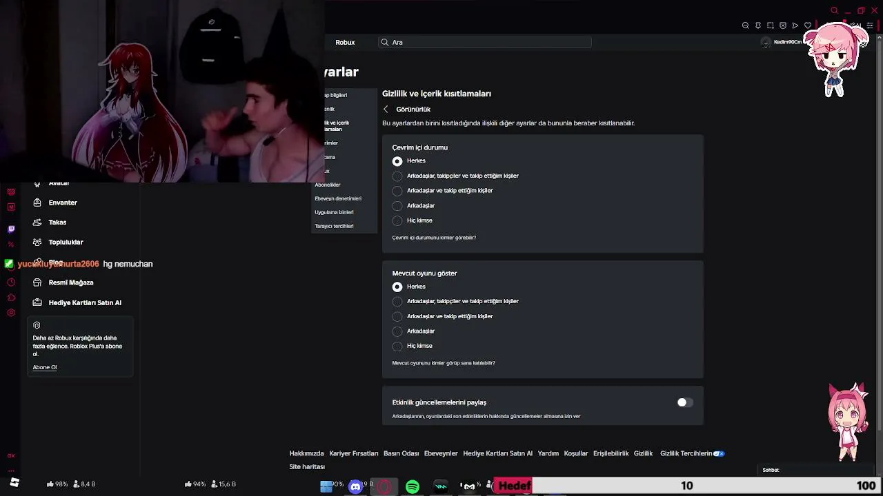Switch to Ebeveyn denetimleri settings tab
Viewport: 883px width, 496px height.
tap(338, 198)
